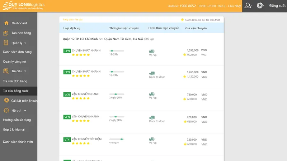287x161 pixels.
Task: Open the user account icon menu
Action: coord(248,6)
